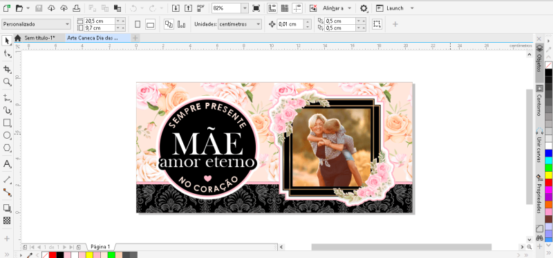Select the Drop Shadow tool
This screenshot has width=553, height=258.
coord(7,208)
